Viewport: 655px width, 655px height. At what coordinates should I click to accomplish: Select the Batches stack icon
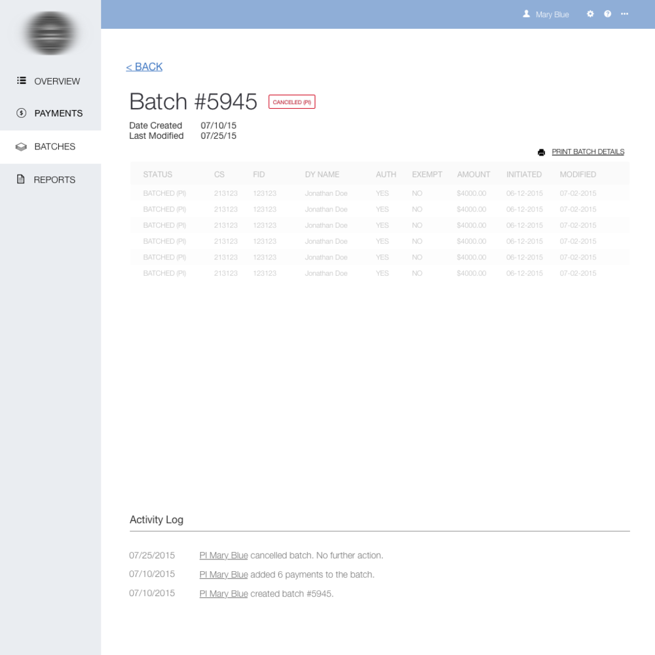[x=20, y=146]
